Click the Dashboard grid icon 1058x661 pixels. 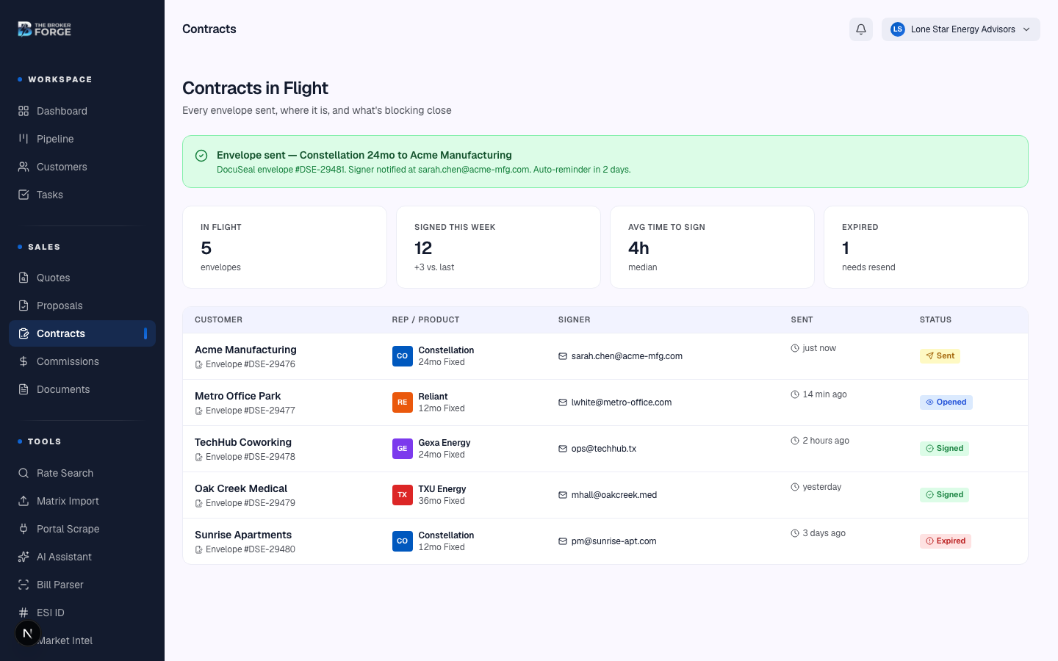[x=24, y=111]
